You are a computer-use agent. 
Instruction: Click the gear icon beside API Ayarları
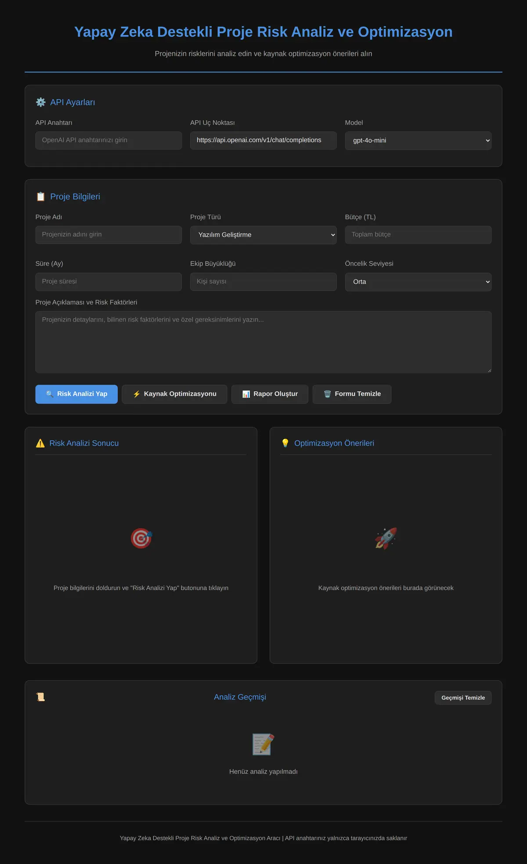point(41,102)
